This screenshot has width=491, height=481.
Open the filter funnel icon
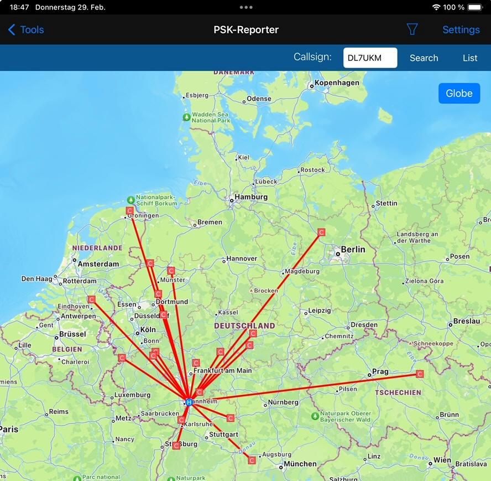[412, 29]
